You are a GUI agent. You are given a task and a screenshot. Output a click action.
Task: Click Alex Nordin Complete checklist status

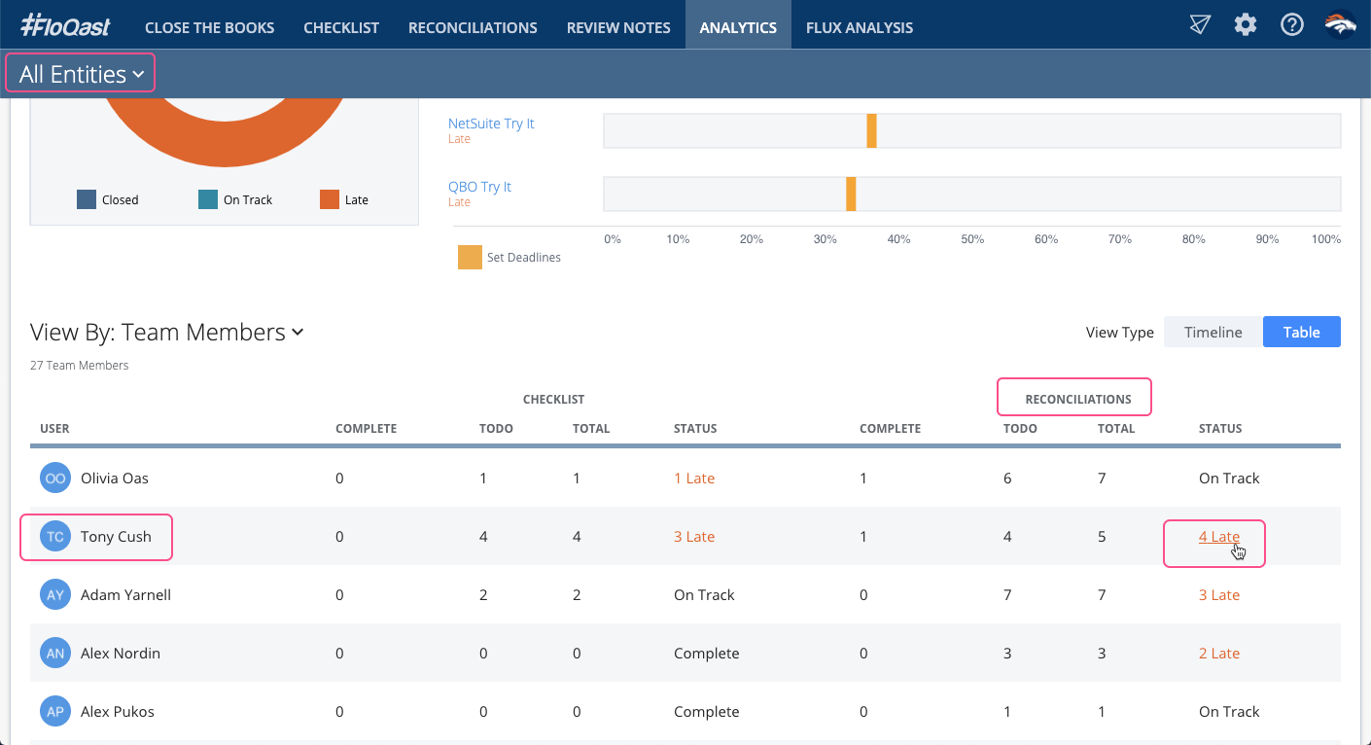707,654
